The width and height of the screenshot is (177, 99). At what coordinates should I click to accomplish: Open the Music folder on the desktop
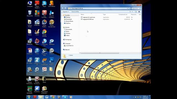tap(44, 80)
